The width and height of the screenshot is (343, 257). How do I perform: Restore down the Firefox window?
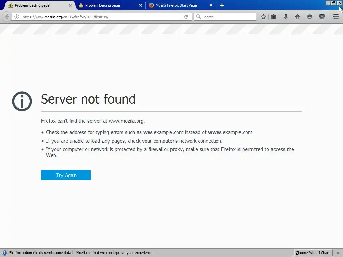click(x=333, y=3)
